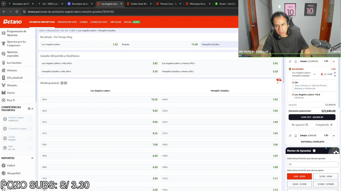This screenshot has width=341, height=191.
Task: Select the S/60 - S/200 win range
Action: (x=299, y=176)
